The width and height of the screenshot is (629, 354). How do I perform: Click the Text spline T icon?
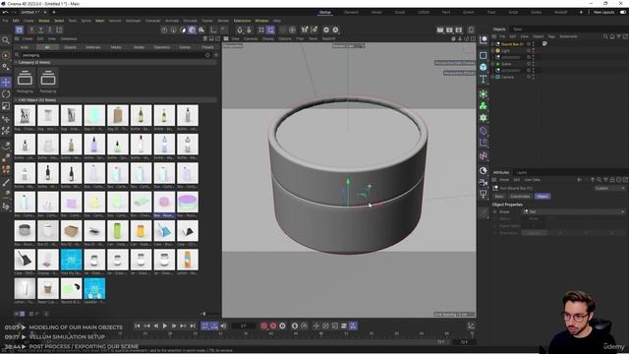point(484,79)
